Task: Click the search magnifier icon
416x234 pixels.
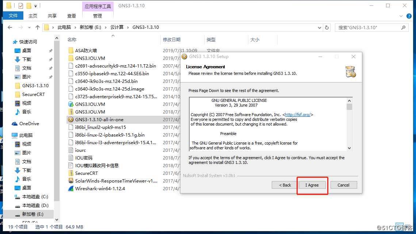Action: [403, 27]
